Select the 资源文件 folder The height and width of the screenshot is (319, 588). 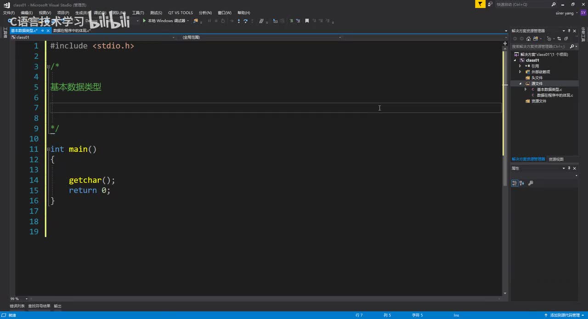(539, 102)
